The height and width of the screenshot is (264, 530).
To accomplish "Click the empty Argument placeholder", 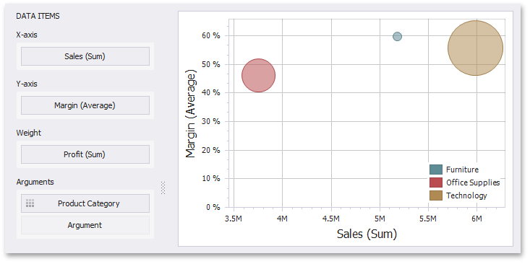I will coord(85,225).
